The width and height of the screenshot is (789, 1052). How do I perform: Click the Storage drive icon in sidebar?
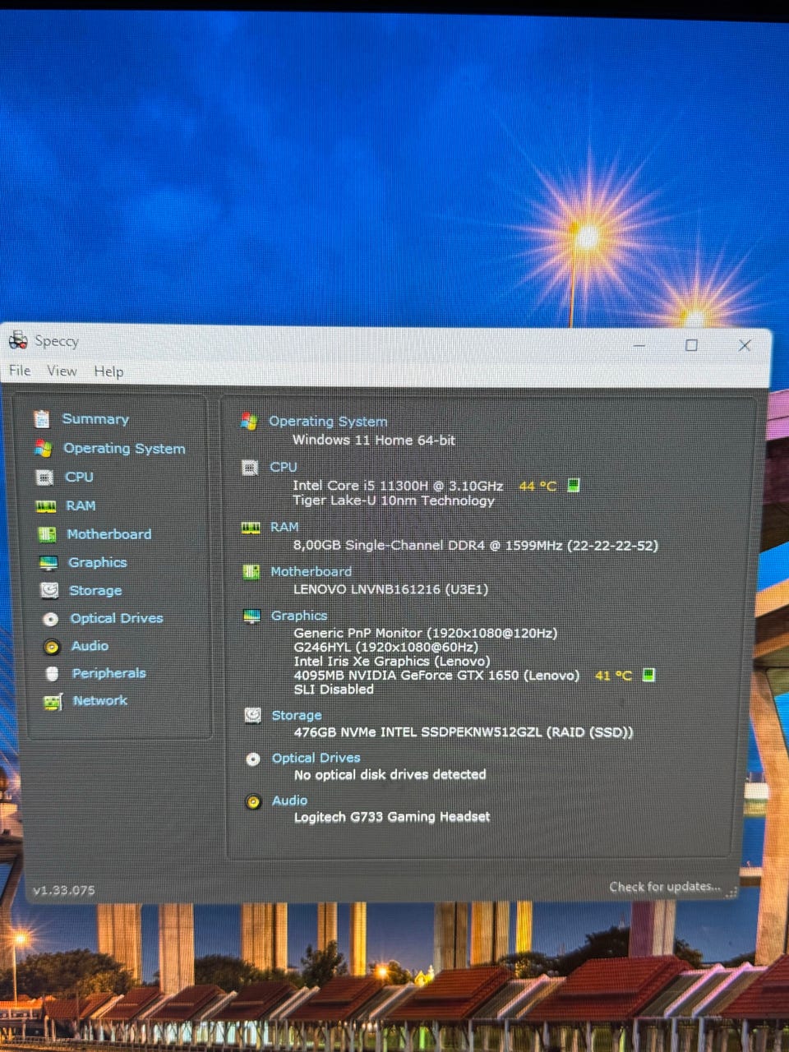point(49,590)
